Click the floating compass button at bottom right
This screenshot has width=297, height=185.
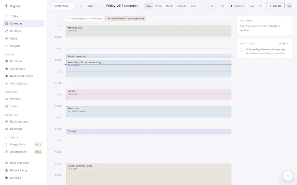pyautogui.click(x=288, y=176)
